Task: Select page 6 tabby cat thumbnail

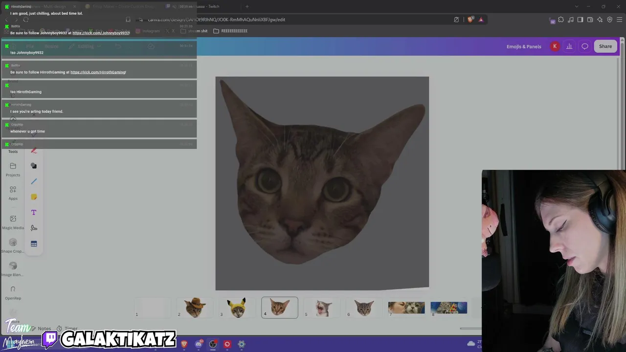Action: point(364,308)
